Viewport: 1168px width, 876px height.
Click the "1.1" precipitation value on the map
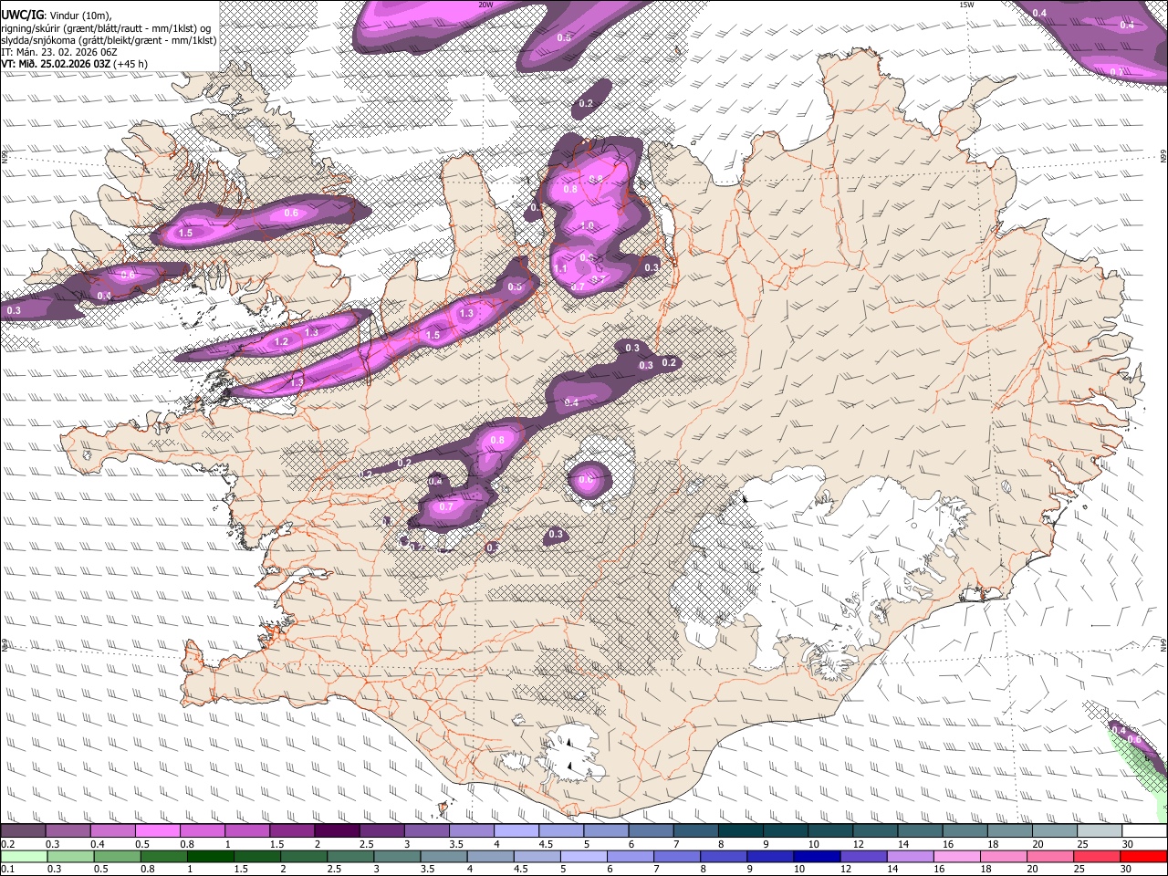pyautogui.click(x=560, y=268)
